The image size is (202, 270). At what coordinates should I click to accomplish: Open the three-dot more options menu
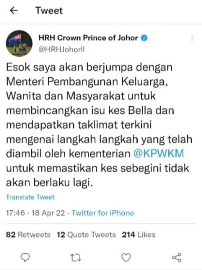(192, 38)
